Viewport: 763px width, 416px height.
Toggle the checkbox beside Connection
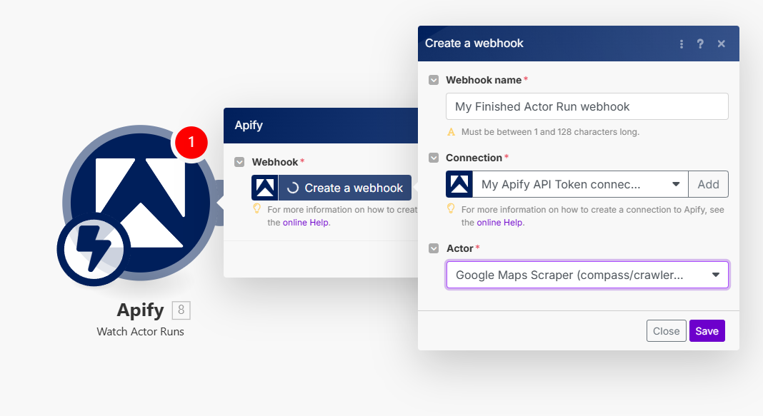(434, 158)
